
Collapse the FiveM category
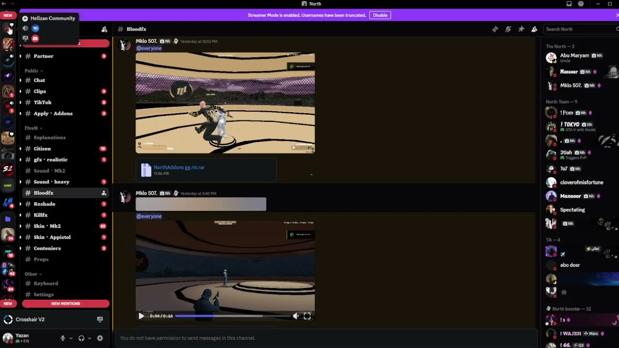33,128
